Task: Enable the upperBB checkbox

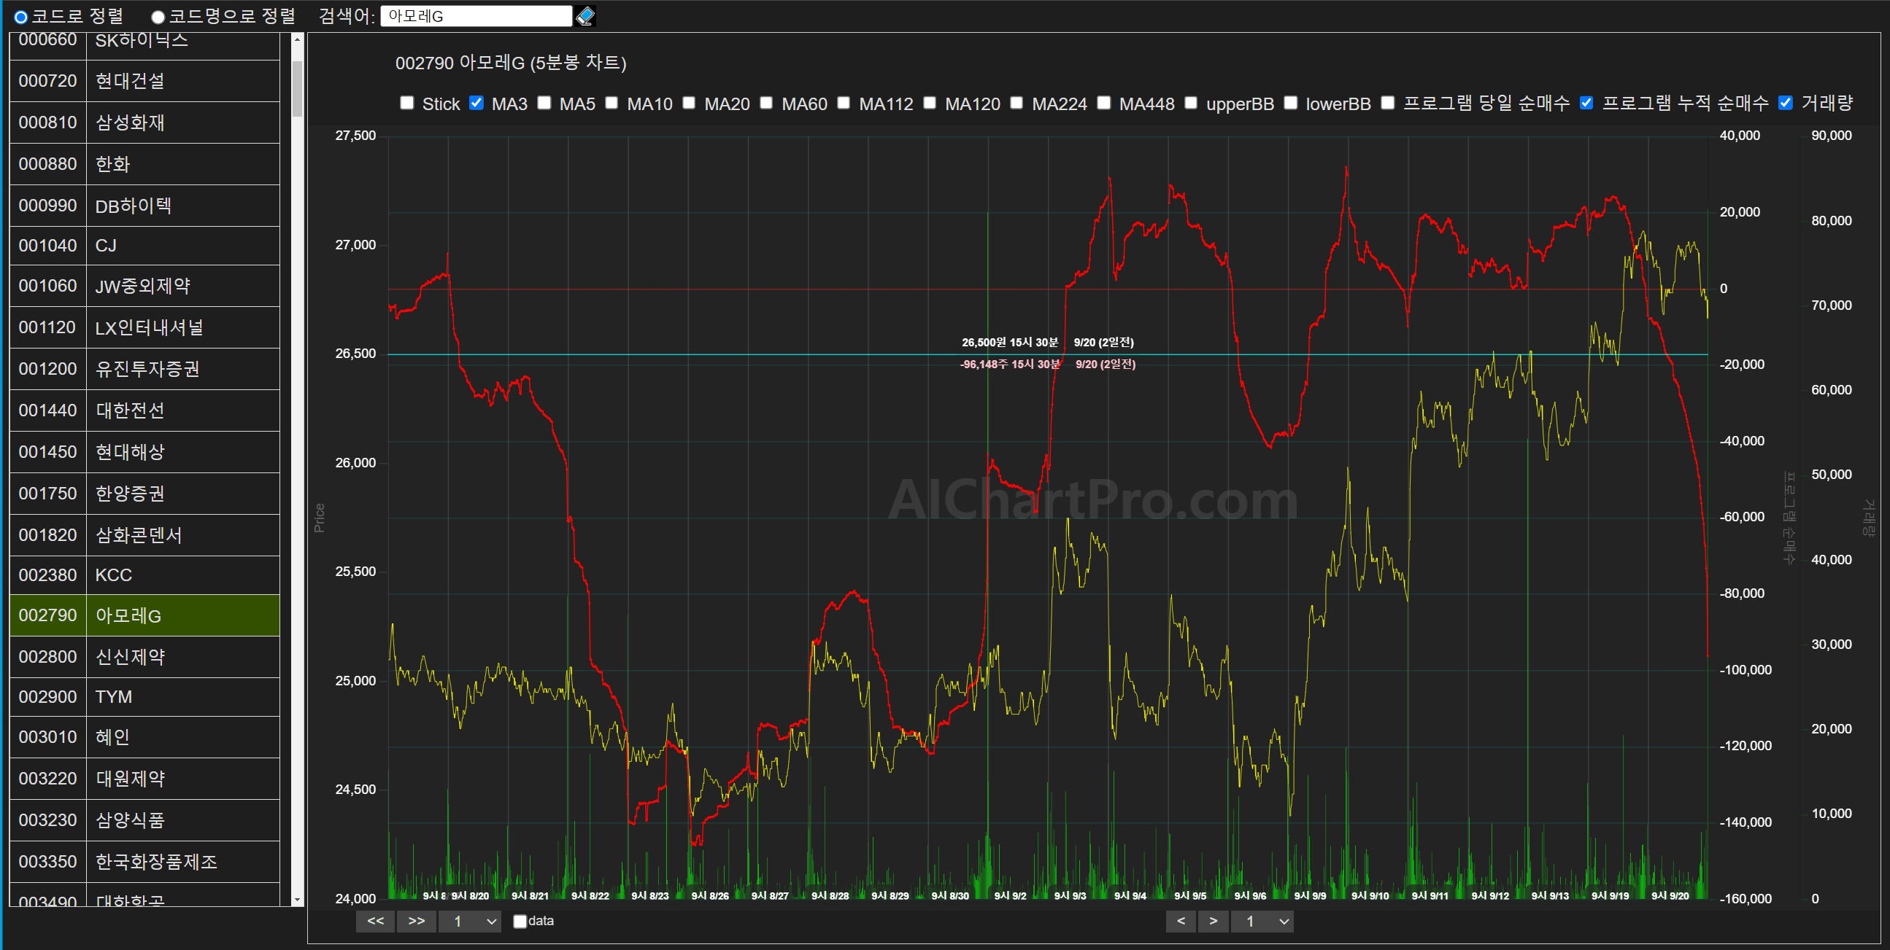Action: point(1191,103)
